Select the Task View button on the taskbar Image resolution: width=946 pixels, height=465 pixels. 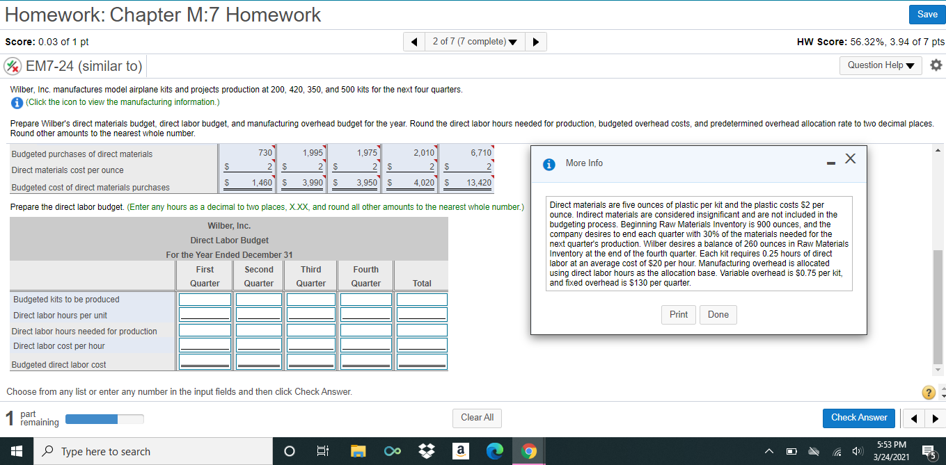pos(322,451)
